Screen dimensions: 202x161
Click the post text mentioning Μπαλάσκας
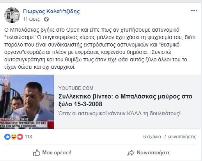pyautogui.click(x=100, y=48)
